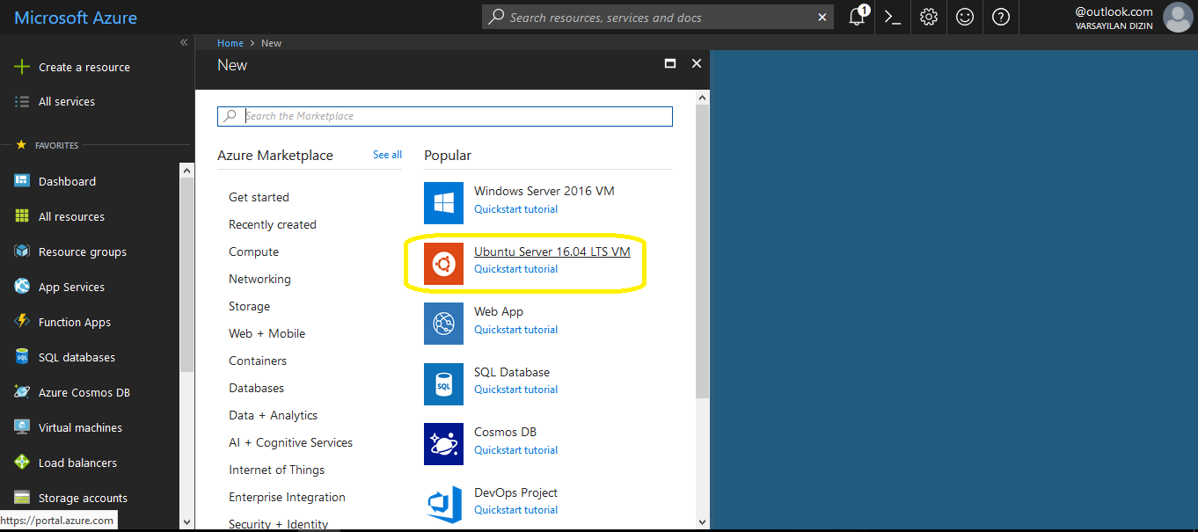Choose Databases in Azure Marketplace list
This screenshot has width=1198, height=532.
(x=256, y=388)
